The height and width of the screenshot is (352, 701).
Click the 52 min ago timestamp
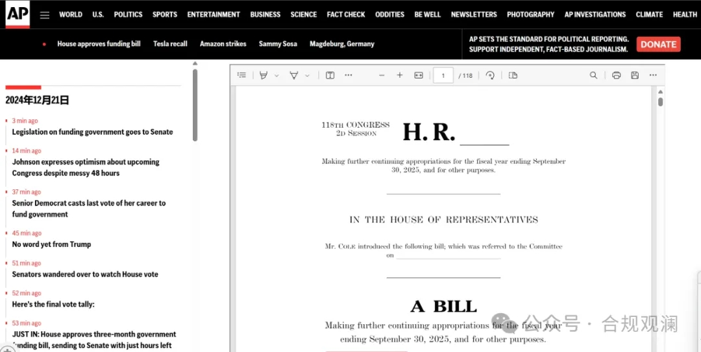tap(27, 293)
